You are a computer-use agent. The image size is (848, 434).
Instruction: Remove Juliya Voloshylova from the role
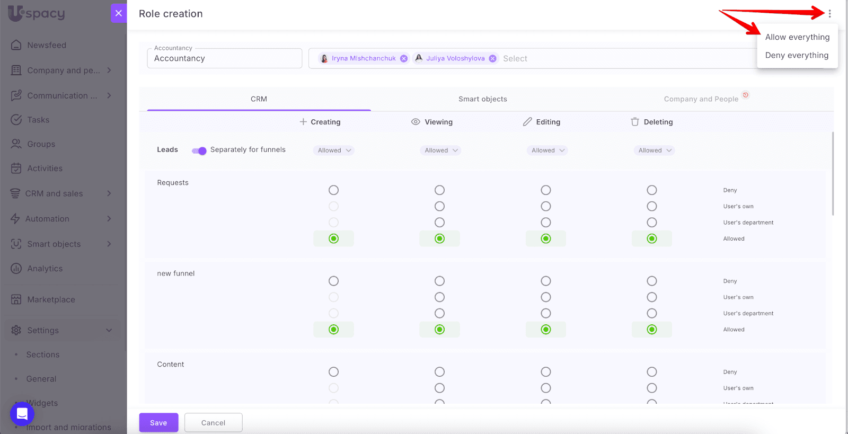click(493, 59)
